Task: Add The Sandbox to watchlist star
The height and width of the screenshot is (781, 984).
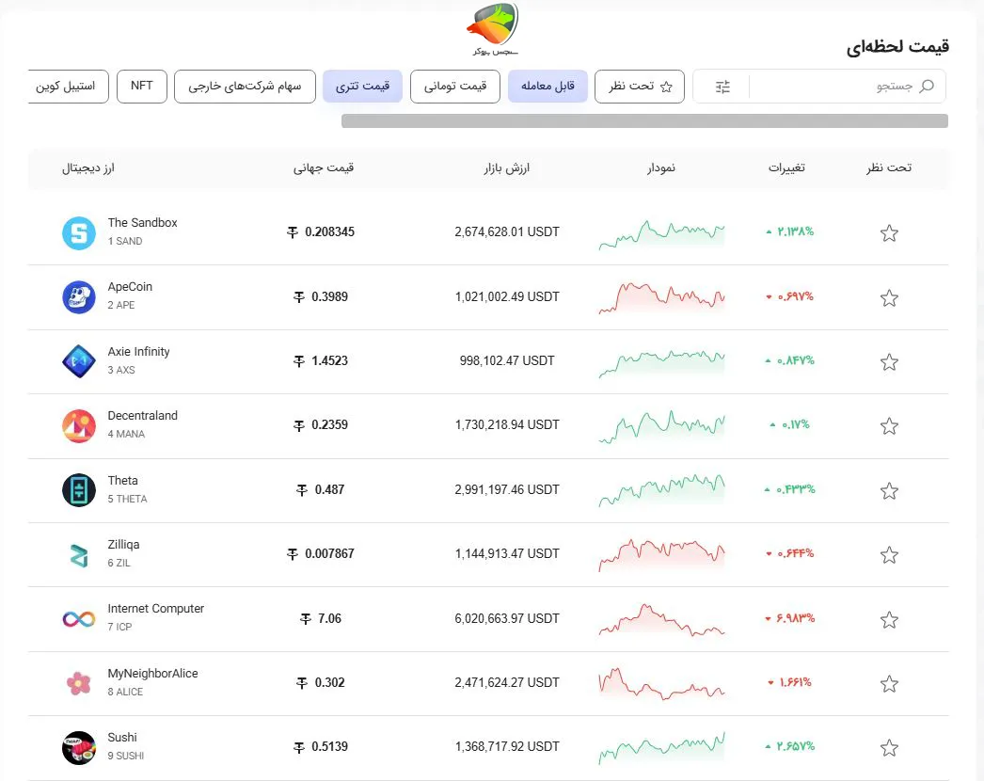Action: [x=888, y=233]
